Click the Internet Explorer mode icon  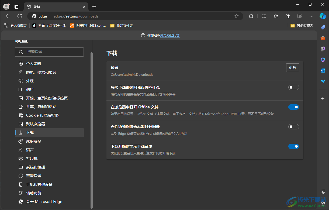point(300,16)
